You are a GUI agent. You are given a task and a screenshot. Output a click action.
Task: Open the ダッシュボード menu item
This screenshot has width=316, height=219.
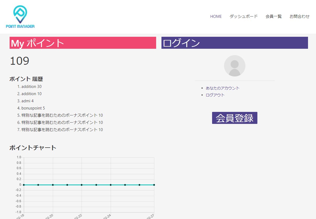point(244,17)
